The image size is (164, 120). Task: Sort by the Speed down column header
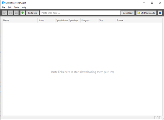[62, 20]
